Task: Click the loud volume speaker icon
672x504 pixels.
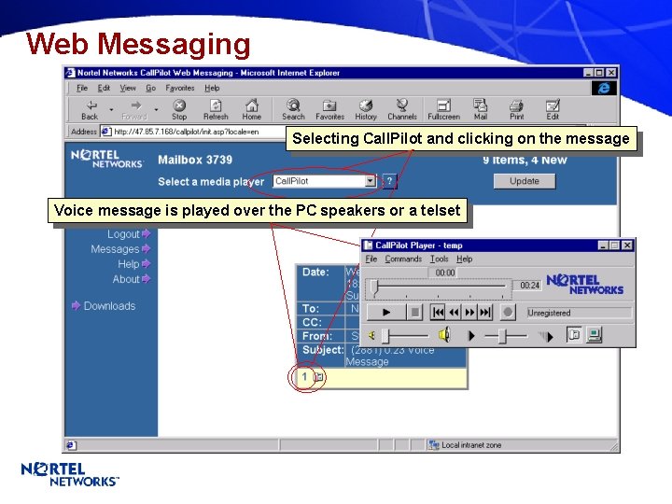Action: click(x=444, y=335)
